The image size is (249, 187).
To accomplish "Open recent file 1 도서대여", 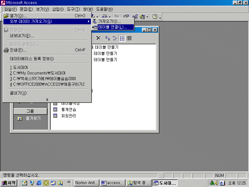I will click(x=47, y=67).
